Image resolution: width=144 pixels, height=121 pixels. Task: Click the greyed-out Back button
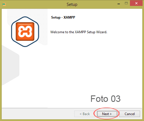(x=85, y=114)
